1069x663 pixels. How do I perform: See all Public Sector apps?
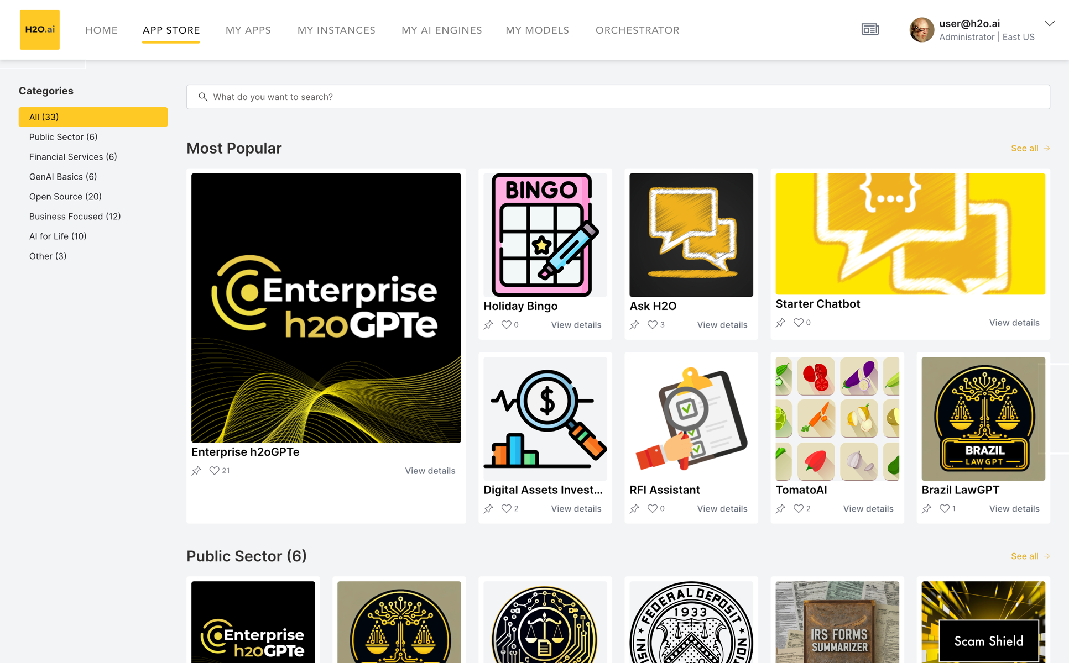point(1030,556)
